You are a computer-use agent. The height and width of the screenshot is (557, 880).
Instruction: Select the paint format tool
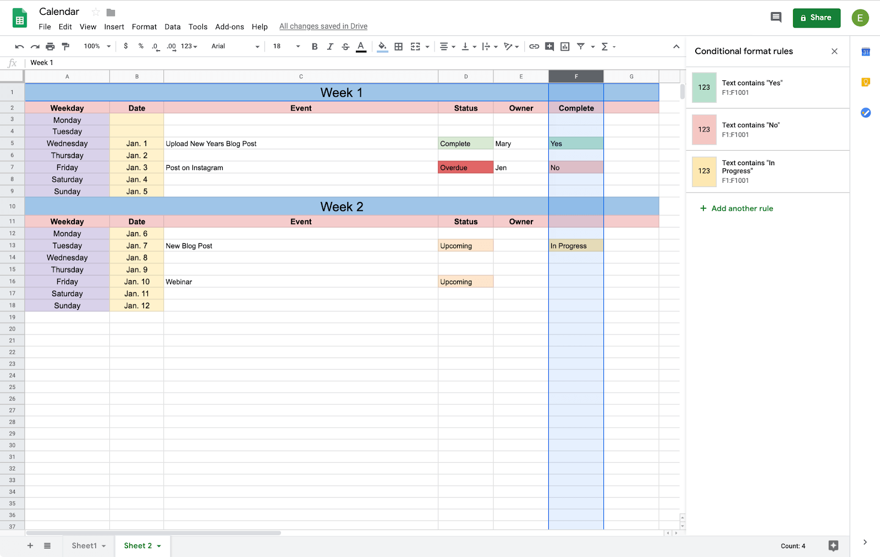point(65,46)
